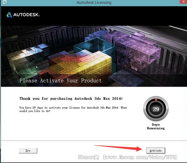Click the Activate button
The height and width of the screenshot is (163, 187).
(x=156, y=150)
